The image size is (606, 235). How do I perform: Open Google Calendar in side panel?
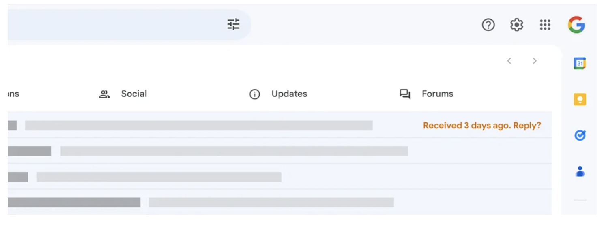pyautogui.click(x=580, y=64)
